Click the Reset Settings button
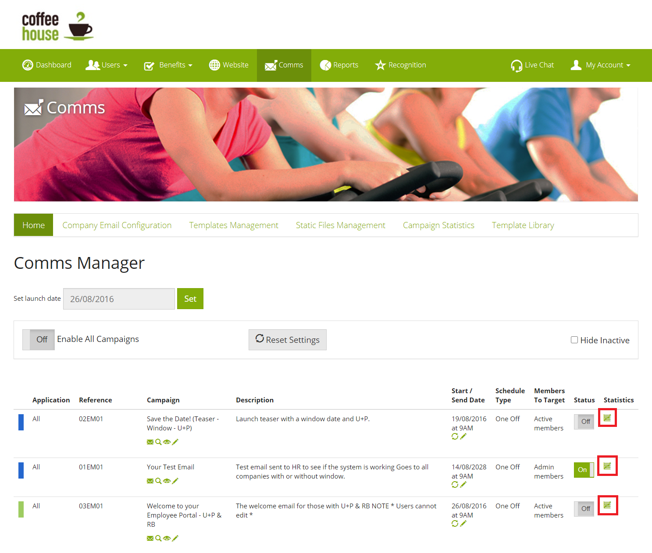Viewport: 652px width, 553px height. [288, 340]
